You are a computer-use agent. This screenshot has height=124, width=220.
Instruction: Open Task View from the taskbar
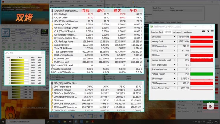point(53,122)
